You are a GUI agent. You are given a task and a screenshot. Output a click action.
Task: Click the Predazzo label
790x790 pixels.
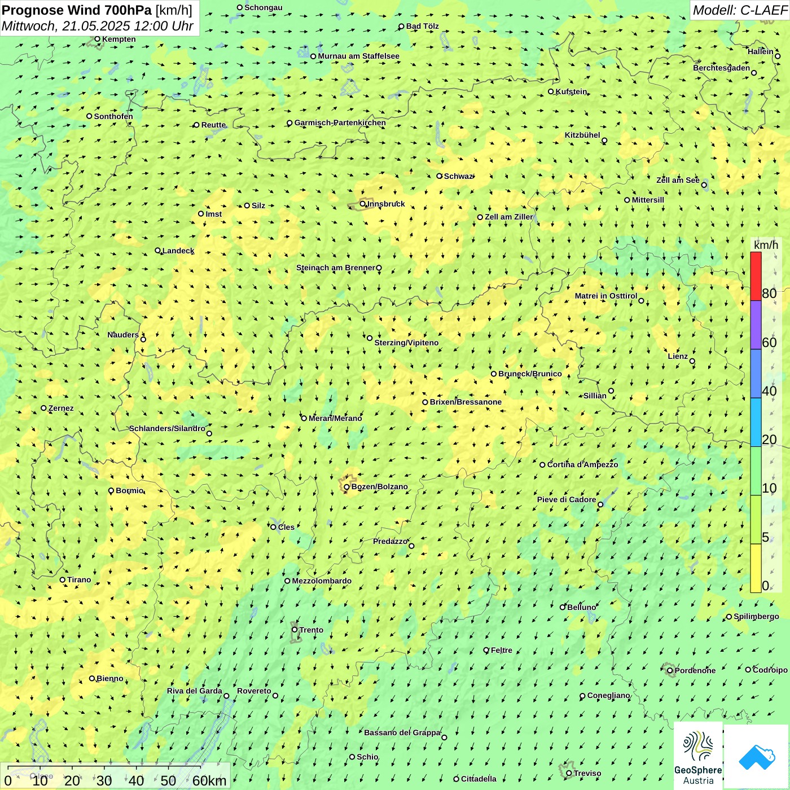click(390, 541)
